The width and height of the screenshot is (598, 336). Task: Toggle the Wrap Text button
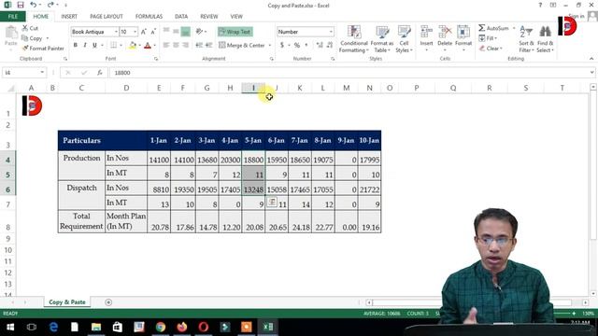click(235, 32)
